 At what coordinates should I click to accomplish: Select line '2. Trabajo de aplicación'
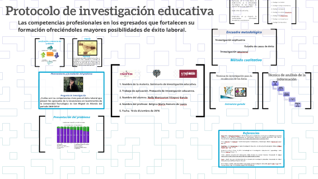coord(157,91)
